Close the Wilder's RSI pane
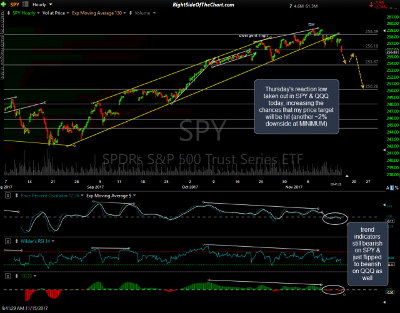Viewport: 400px width, 313px height. [x=8, y=241]
